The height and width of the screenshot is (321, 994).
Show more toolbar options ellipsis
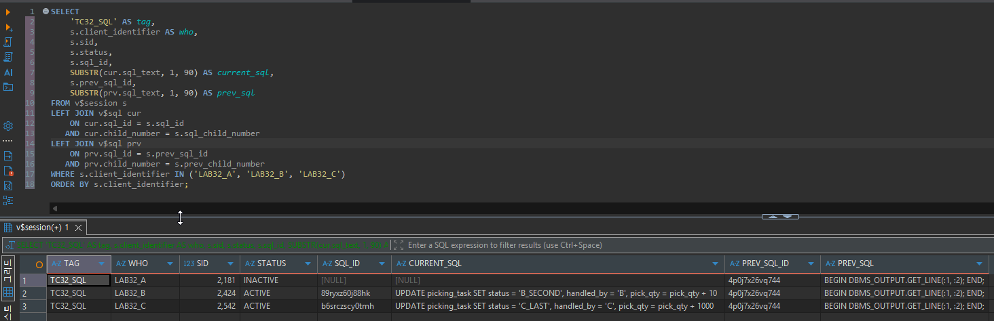[x=9, y=141]
